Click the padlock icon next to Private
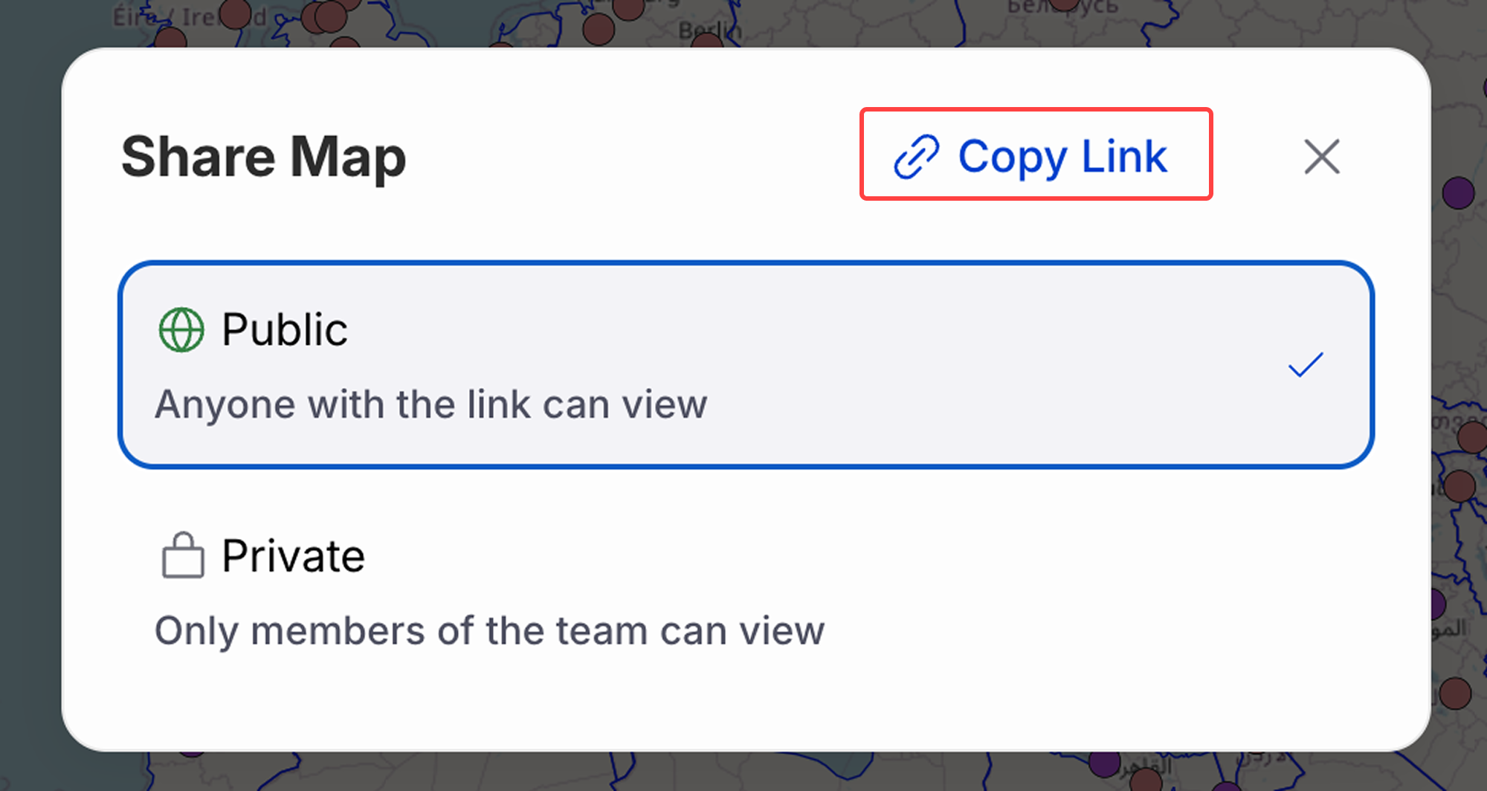This screenshot has height=791, width=1487. 183,555
